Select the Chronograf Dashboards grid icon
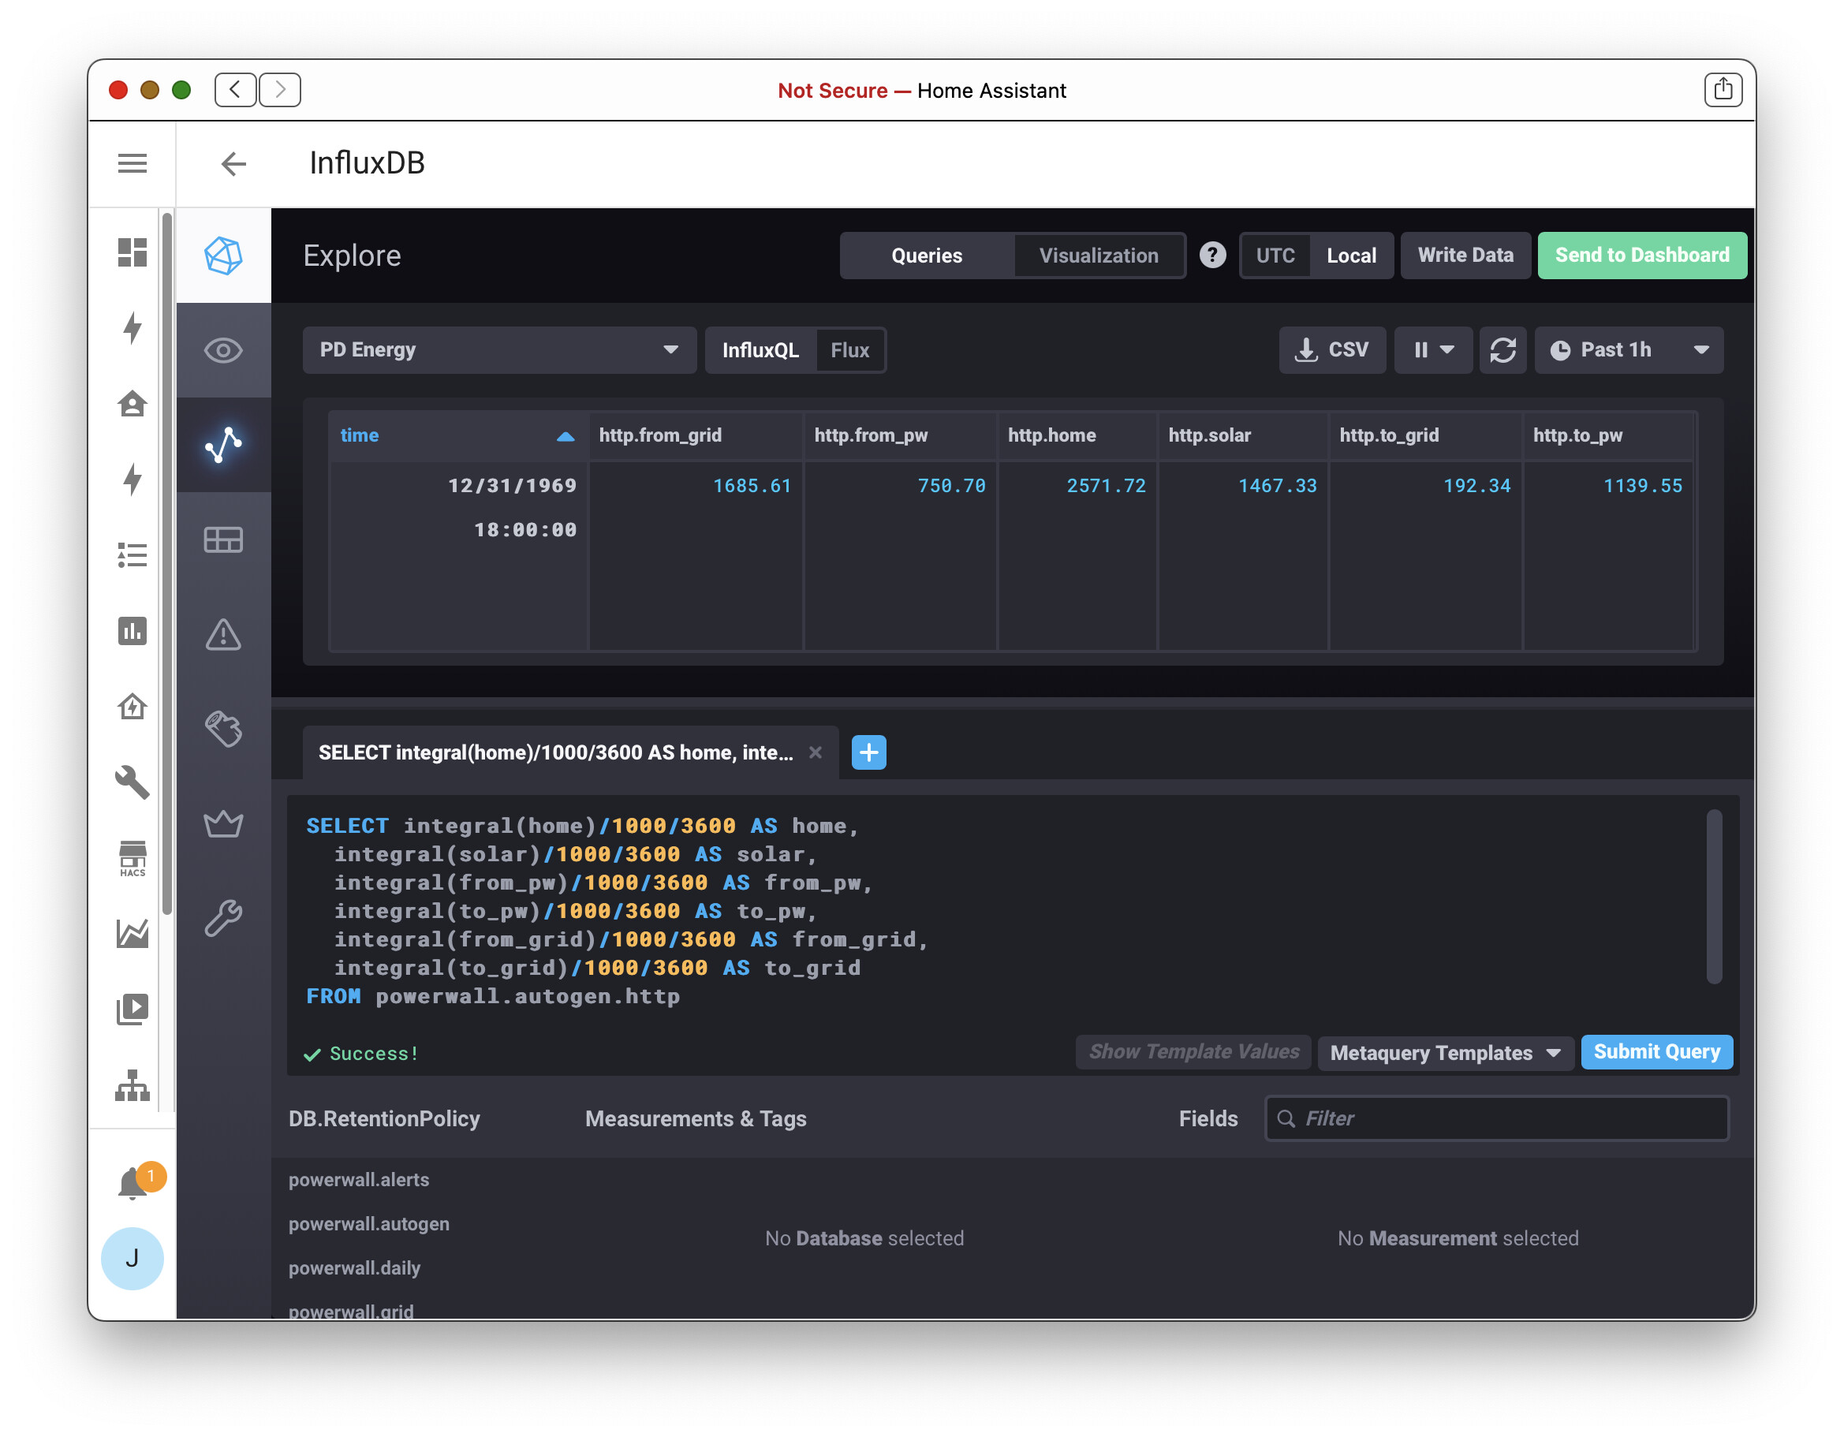Screen dimensions: 1844x1437 pos(223,539)
